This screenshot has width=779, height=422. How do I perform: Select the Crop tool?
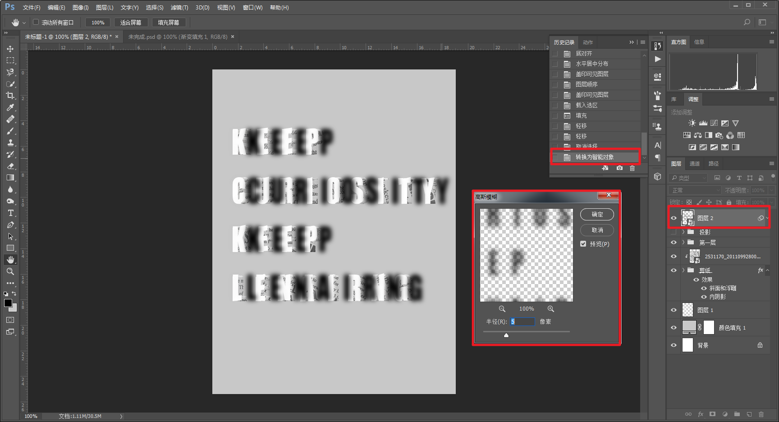click(x=10, y=96)
